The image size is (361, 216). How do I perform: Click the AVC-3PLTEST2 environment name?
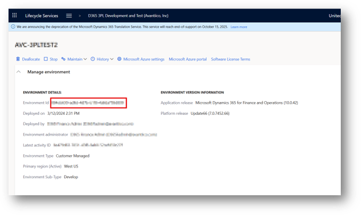point(36,45)
